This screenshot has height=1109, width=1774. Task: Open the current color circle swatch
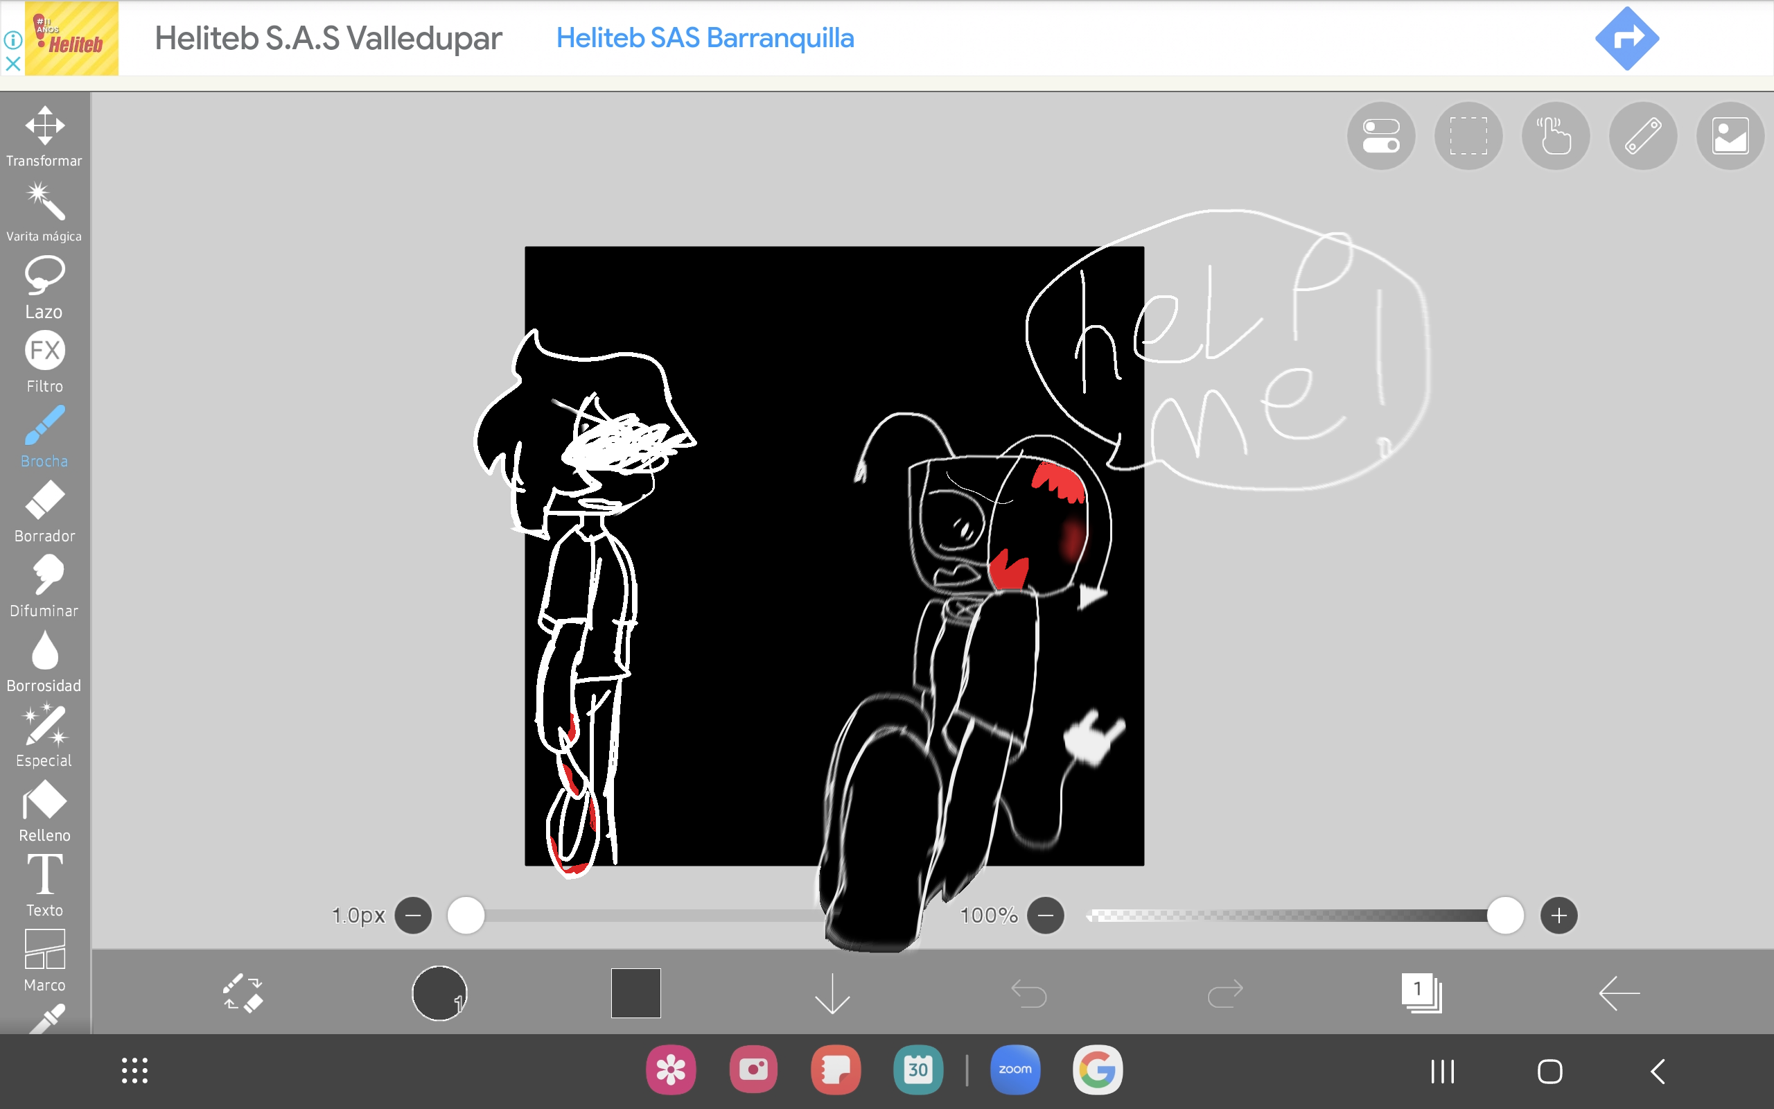[x=439, y=993]
